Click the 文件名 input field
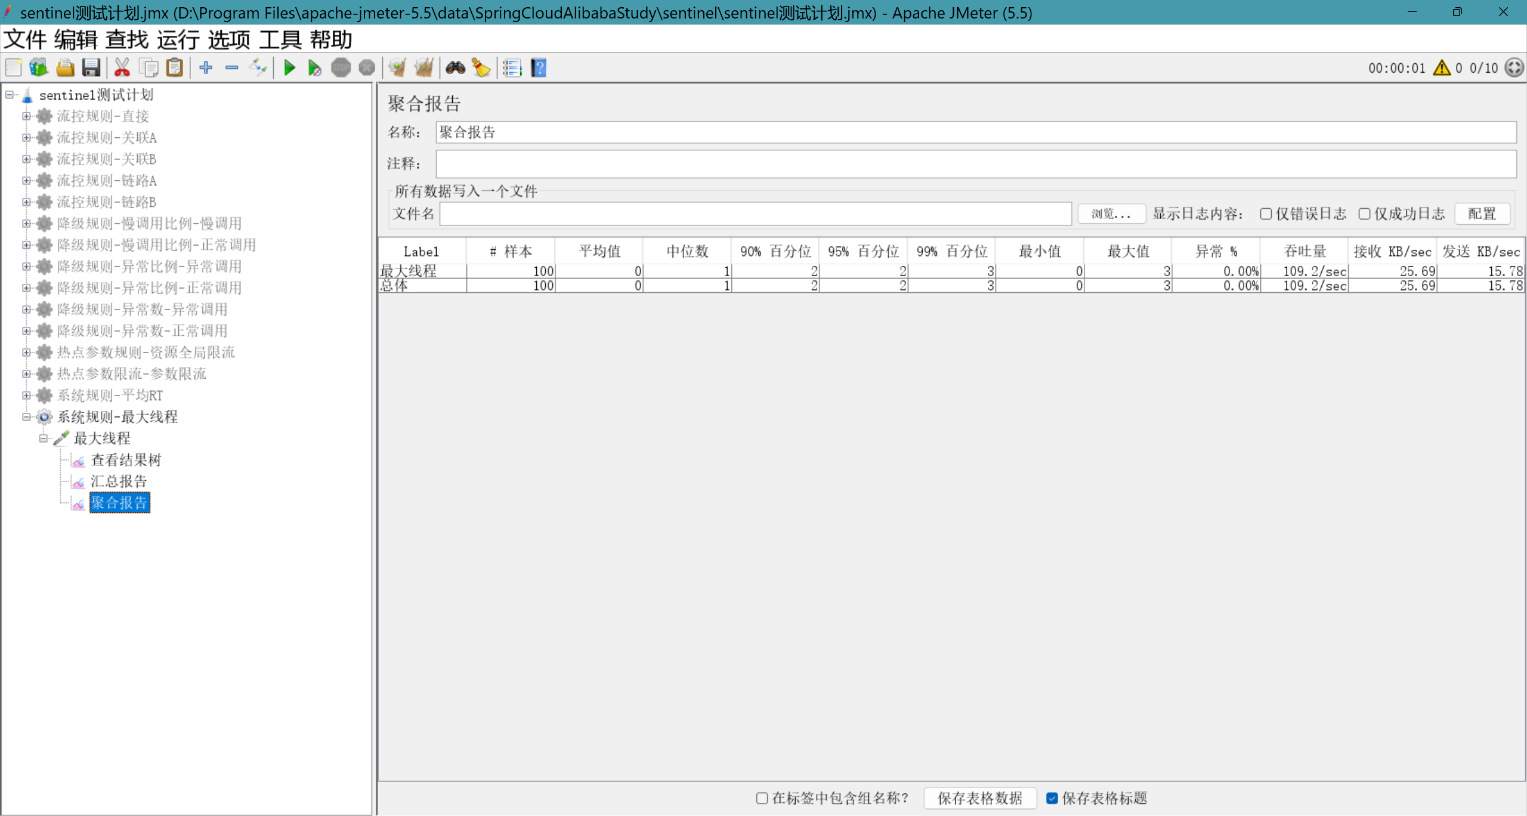 pos(755,214)
